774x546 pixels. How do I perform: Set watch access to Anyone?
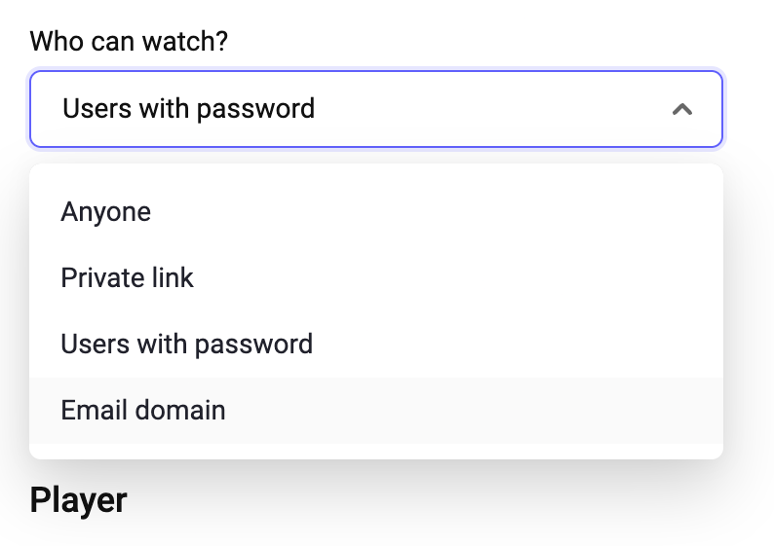pyautogui.click(x=106, y=212)
